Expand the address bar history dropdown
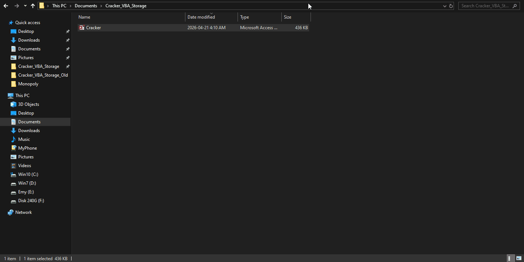Image resolution: width=524 pixels, height=262 pixels. click(x=444, y=6)
